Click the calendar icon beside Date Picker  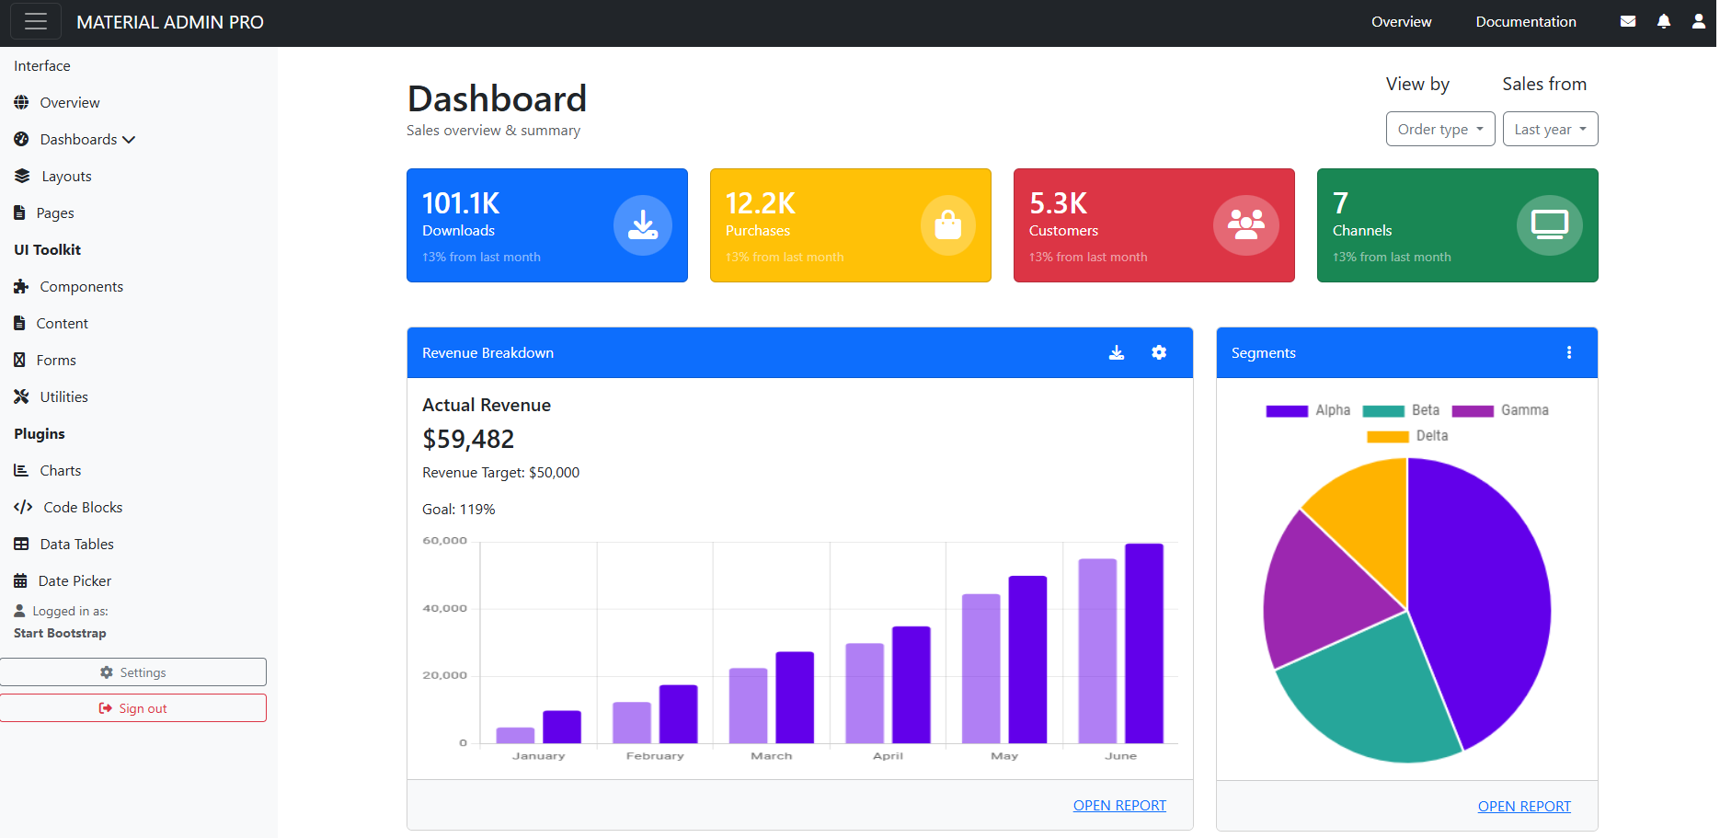point(20,580)
